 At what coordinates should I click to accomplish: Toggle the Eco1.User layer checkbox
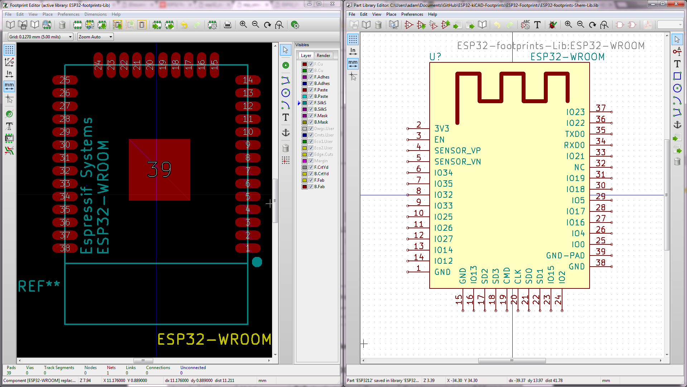tap(311, 142)
